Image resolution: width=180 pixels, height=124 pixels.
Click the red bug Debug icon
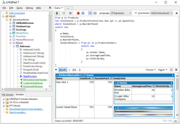pyautogui.click(x=78, y=13)
